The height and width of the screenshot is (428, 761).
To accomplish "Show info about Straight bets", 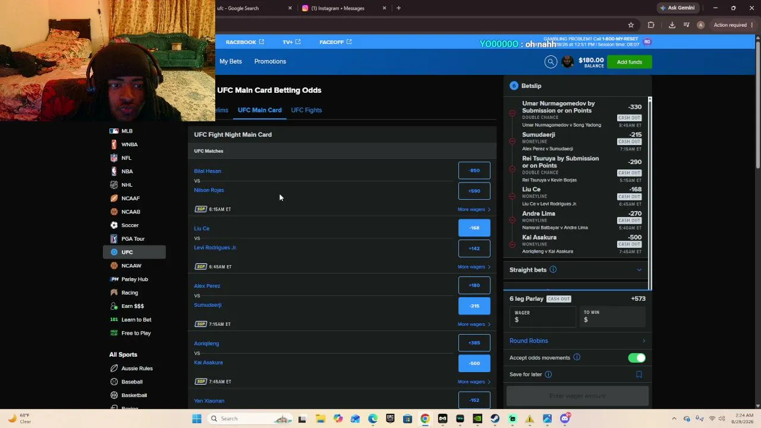I will [x=553, y=270].
